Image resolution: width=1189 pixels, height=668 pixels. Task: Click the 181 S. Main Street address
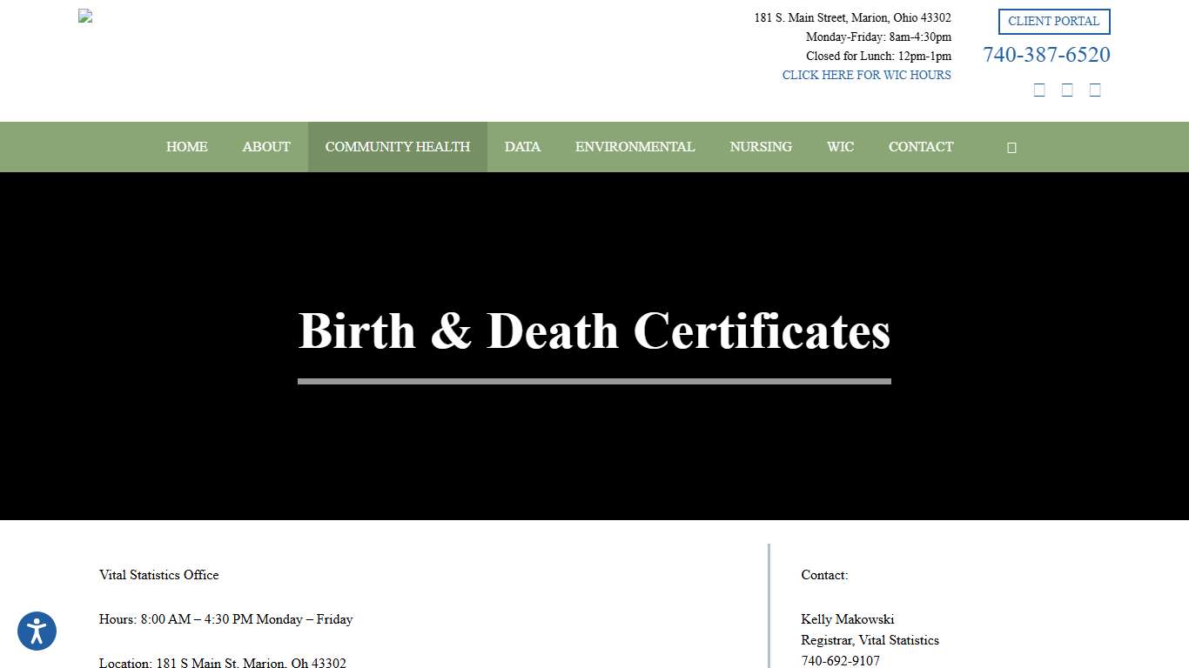(852, 17)
